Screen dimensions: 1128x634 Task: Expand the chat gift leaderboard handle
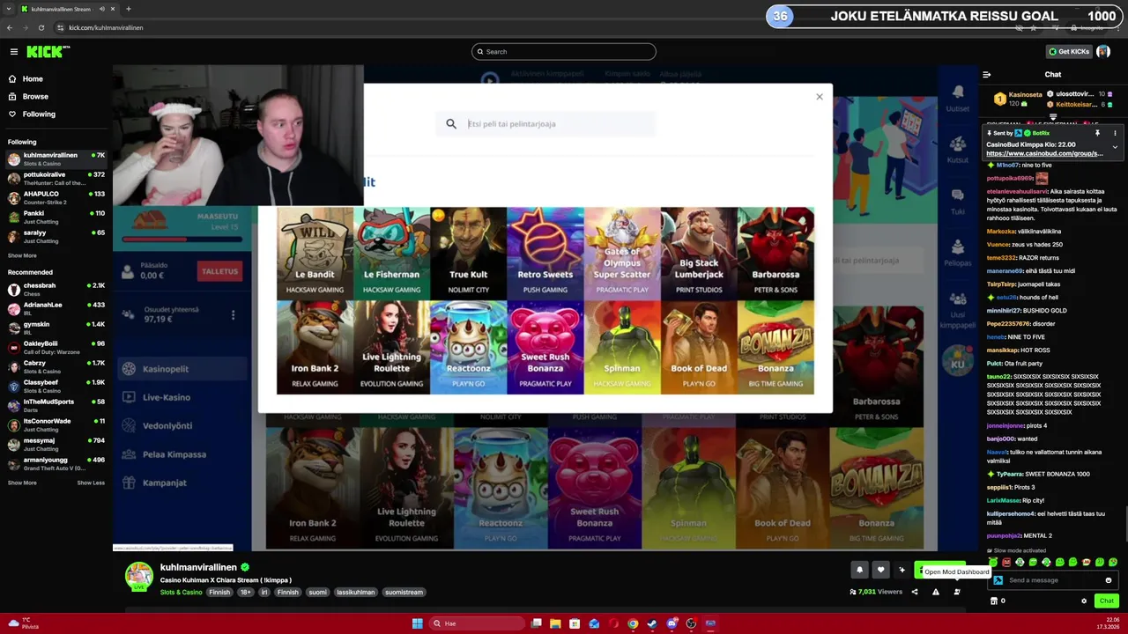[x=1052, y=117]
